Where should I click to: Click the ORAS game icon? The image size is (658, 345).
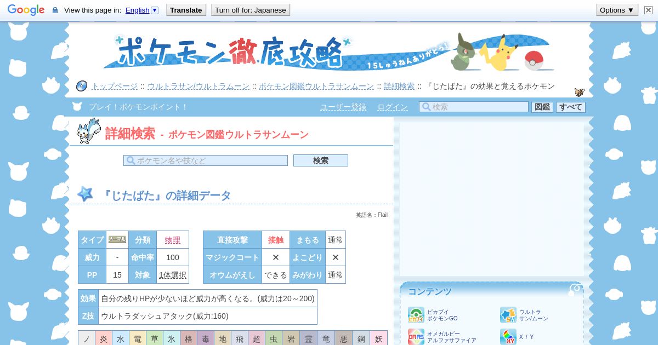click(416, 337)
